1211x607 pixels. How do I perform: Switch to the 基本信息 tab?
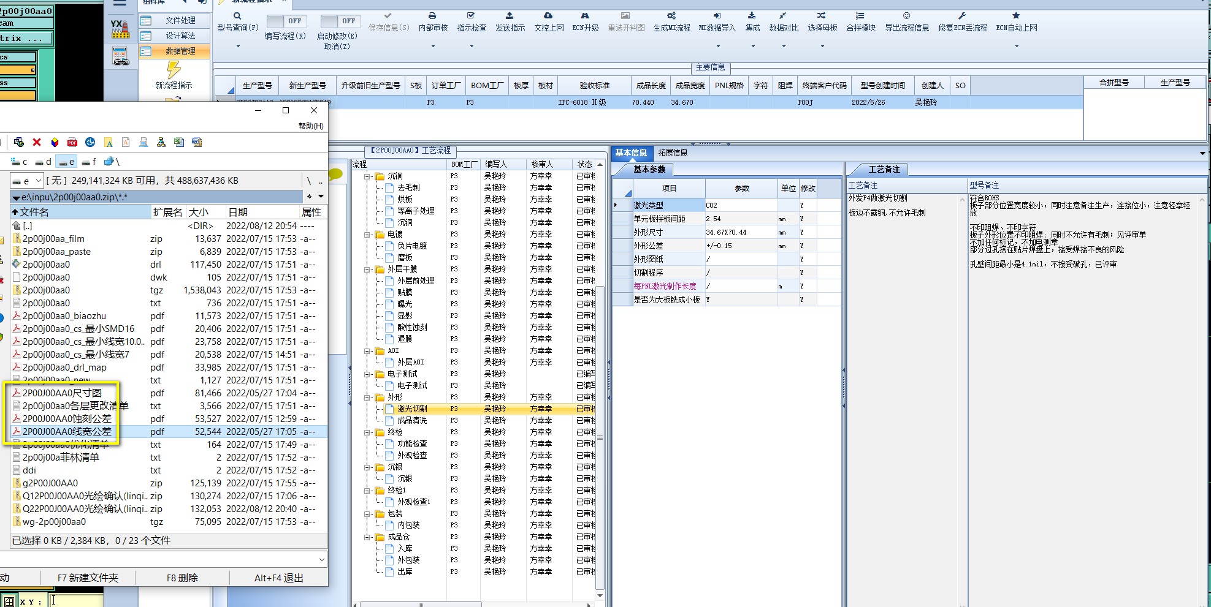coord(631,153)
